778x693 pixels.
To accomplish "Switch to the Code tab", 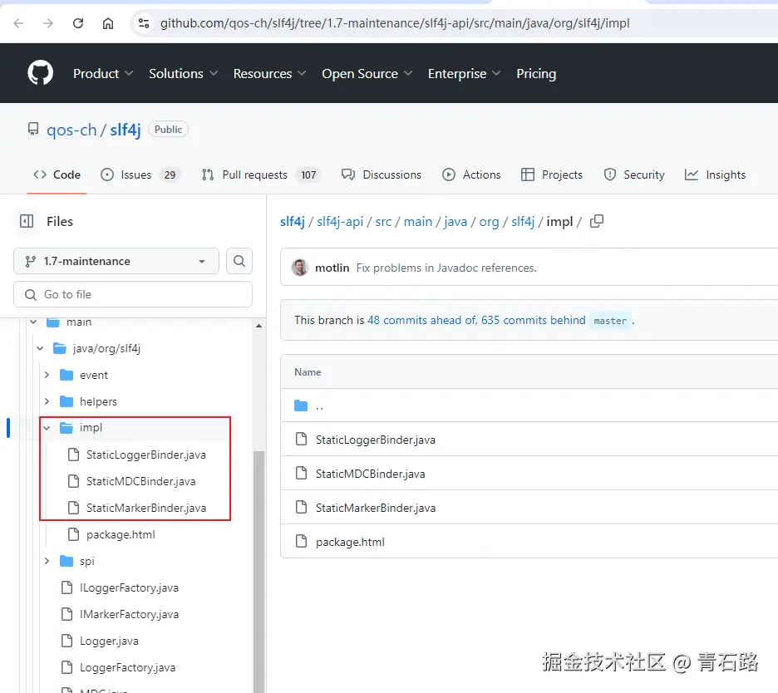I will pos(57,174).
